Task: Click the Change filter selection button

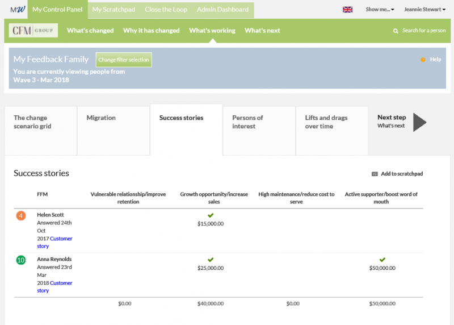Action: 124,60
